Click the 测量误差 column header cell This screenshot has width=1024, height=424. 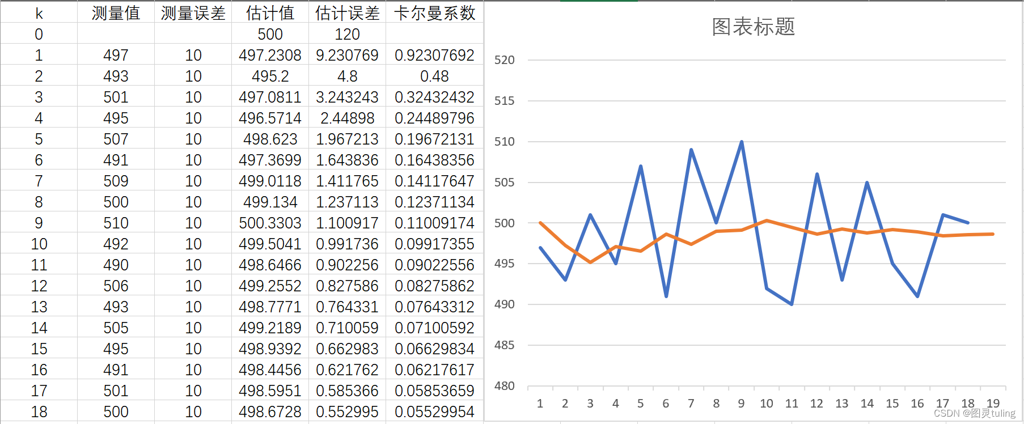193,12
